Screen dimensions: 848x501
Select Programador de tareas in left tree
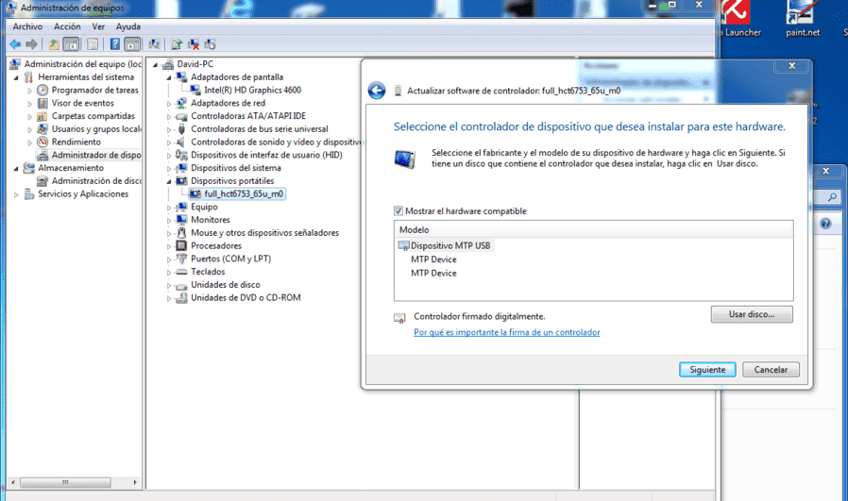coord(95,90)
